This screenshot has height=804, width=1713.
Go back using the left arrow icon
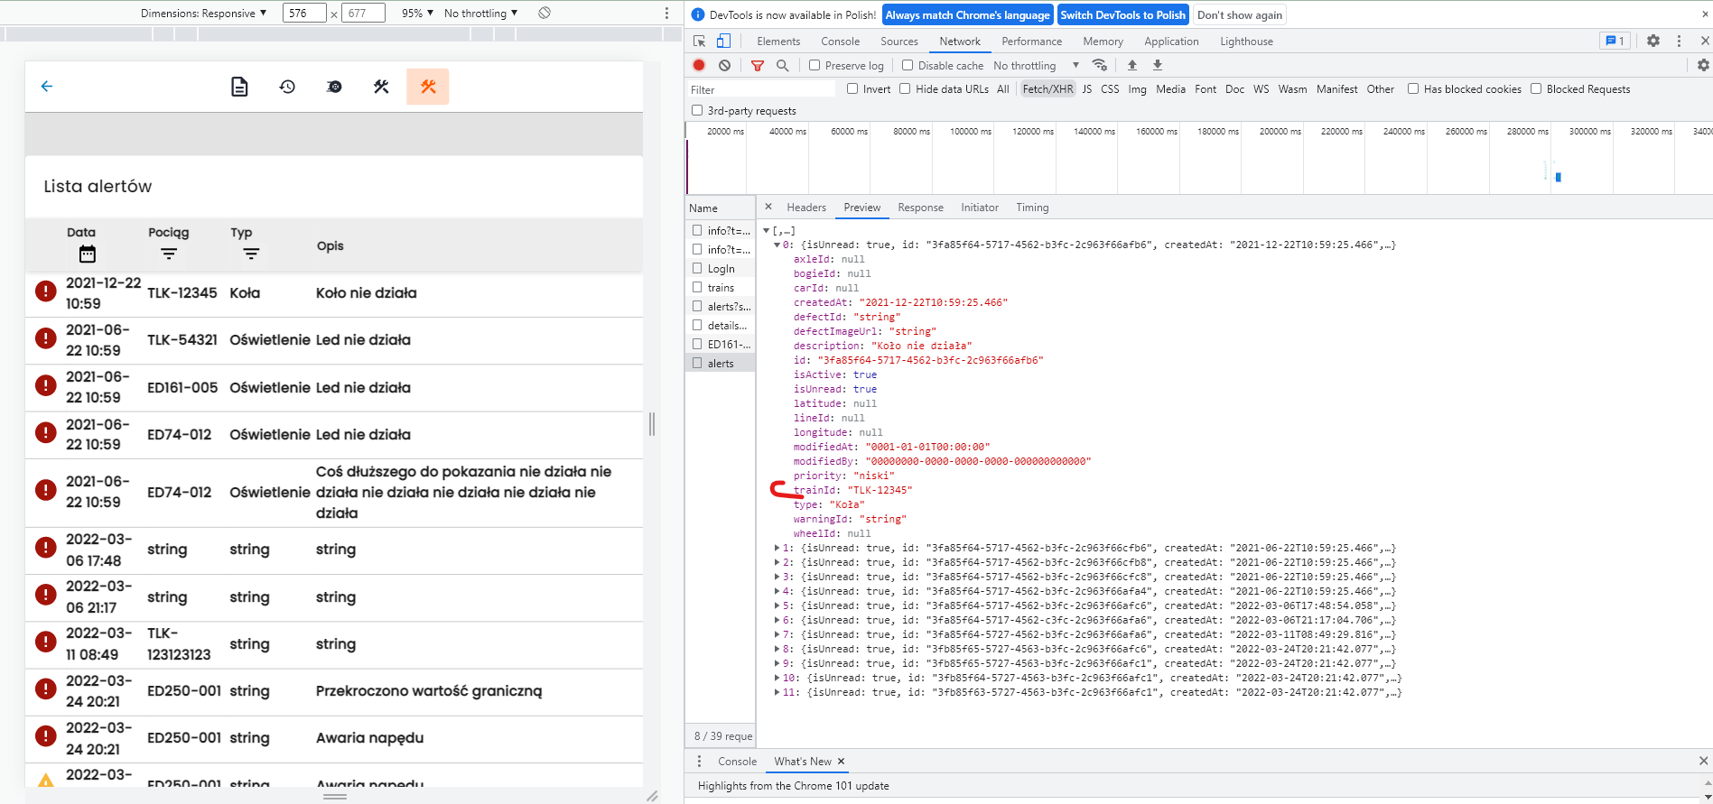tap(47, 87)
